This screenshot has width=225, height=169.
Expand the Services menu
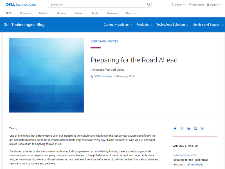click(x=63, y=13)
